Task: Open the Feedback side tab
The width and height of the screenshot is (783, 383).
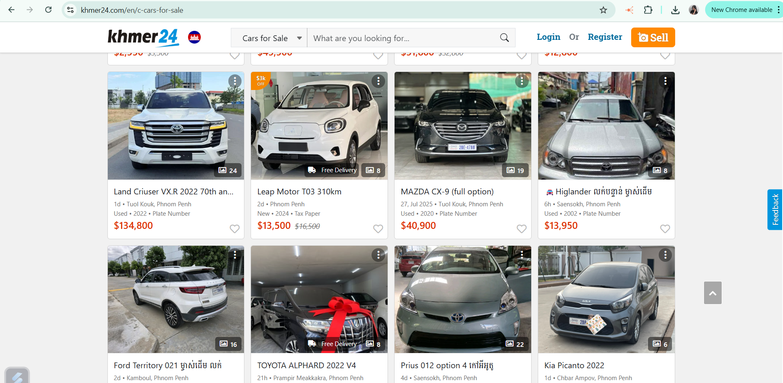Action: click(775, 210)
